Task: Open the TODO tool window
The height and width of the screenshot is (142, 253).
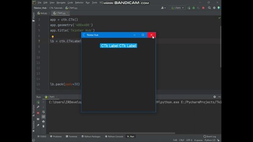Action: pos(42,136)
